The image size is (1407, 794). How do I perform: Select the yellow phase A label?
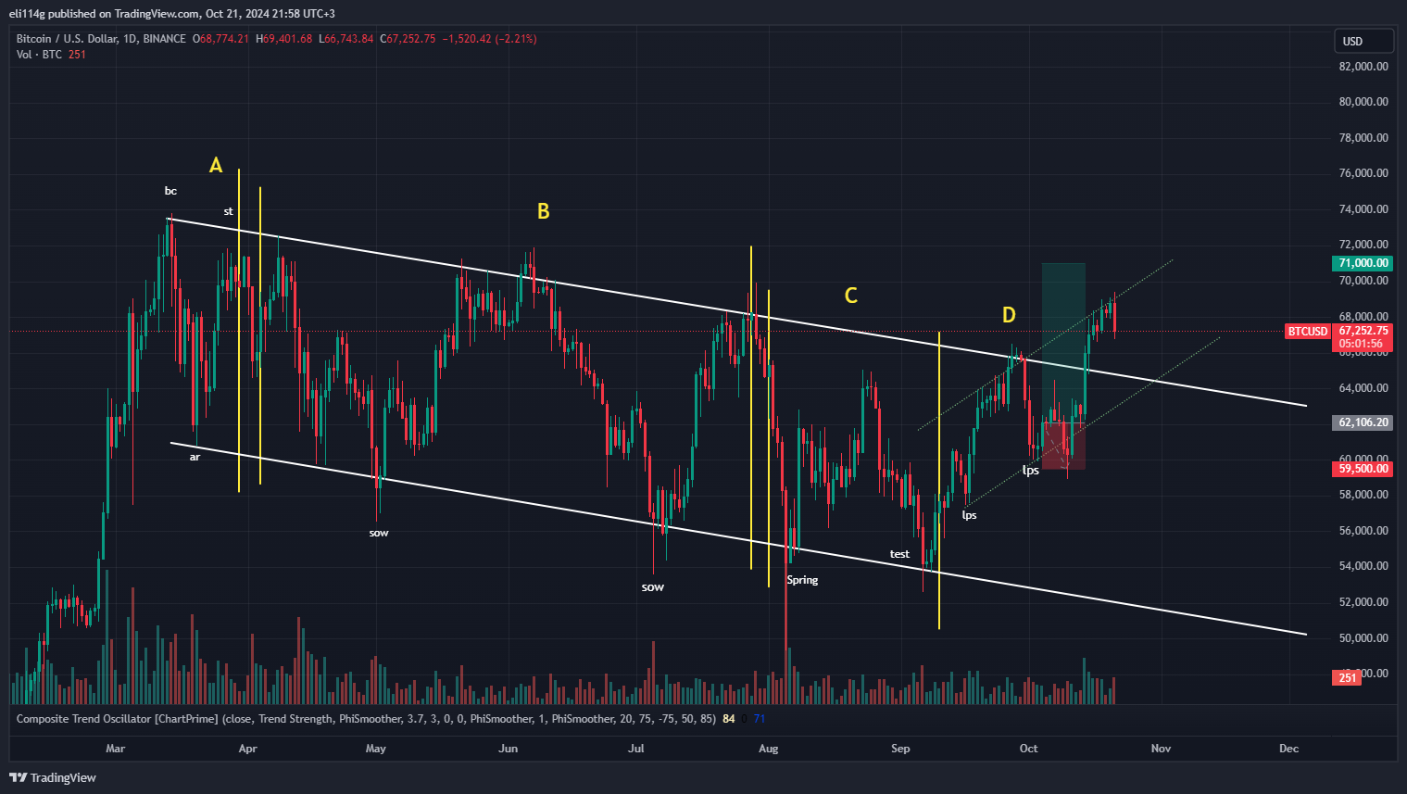(x=216, y=166)
